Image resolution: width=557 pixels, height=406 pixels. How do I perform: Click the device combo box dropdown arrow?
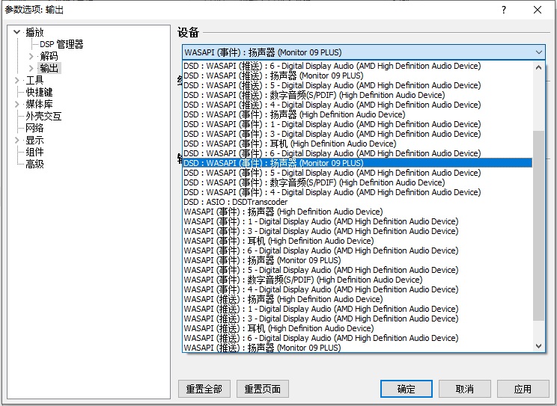pos(539,52)
